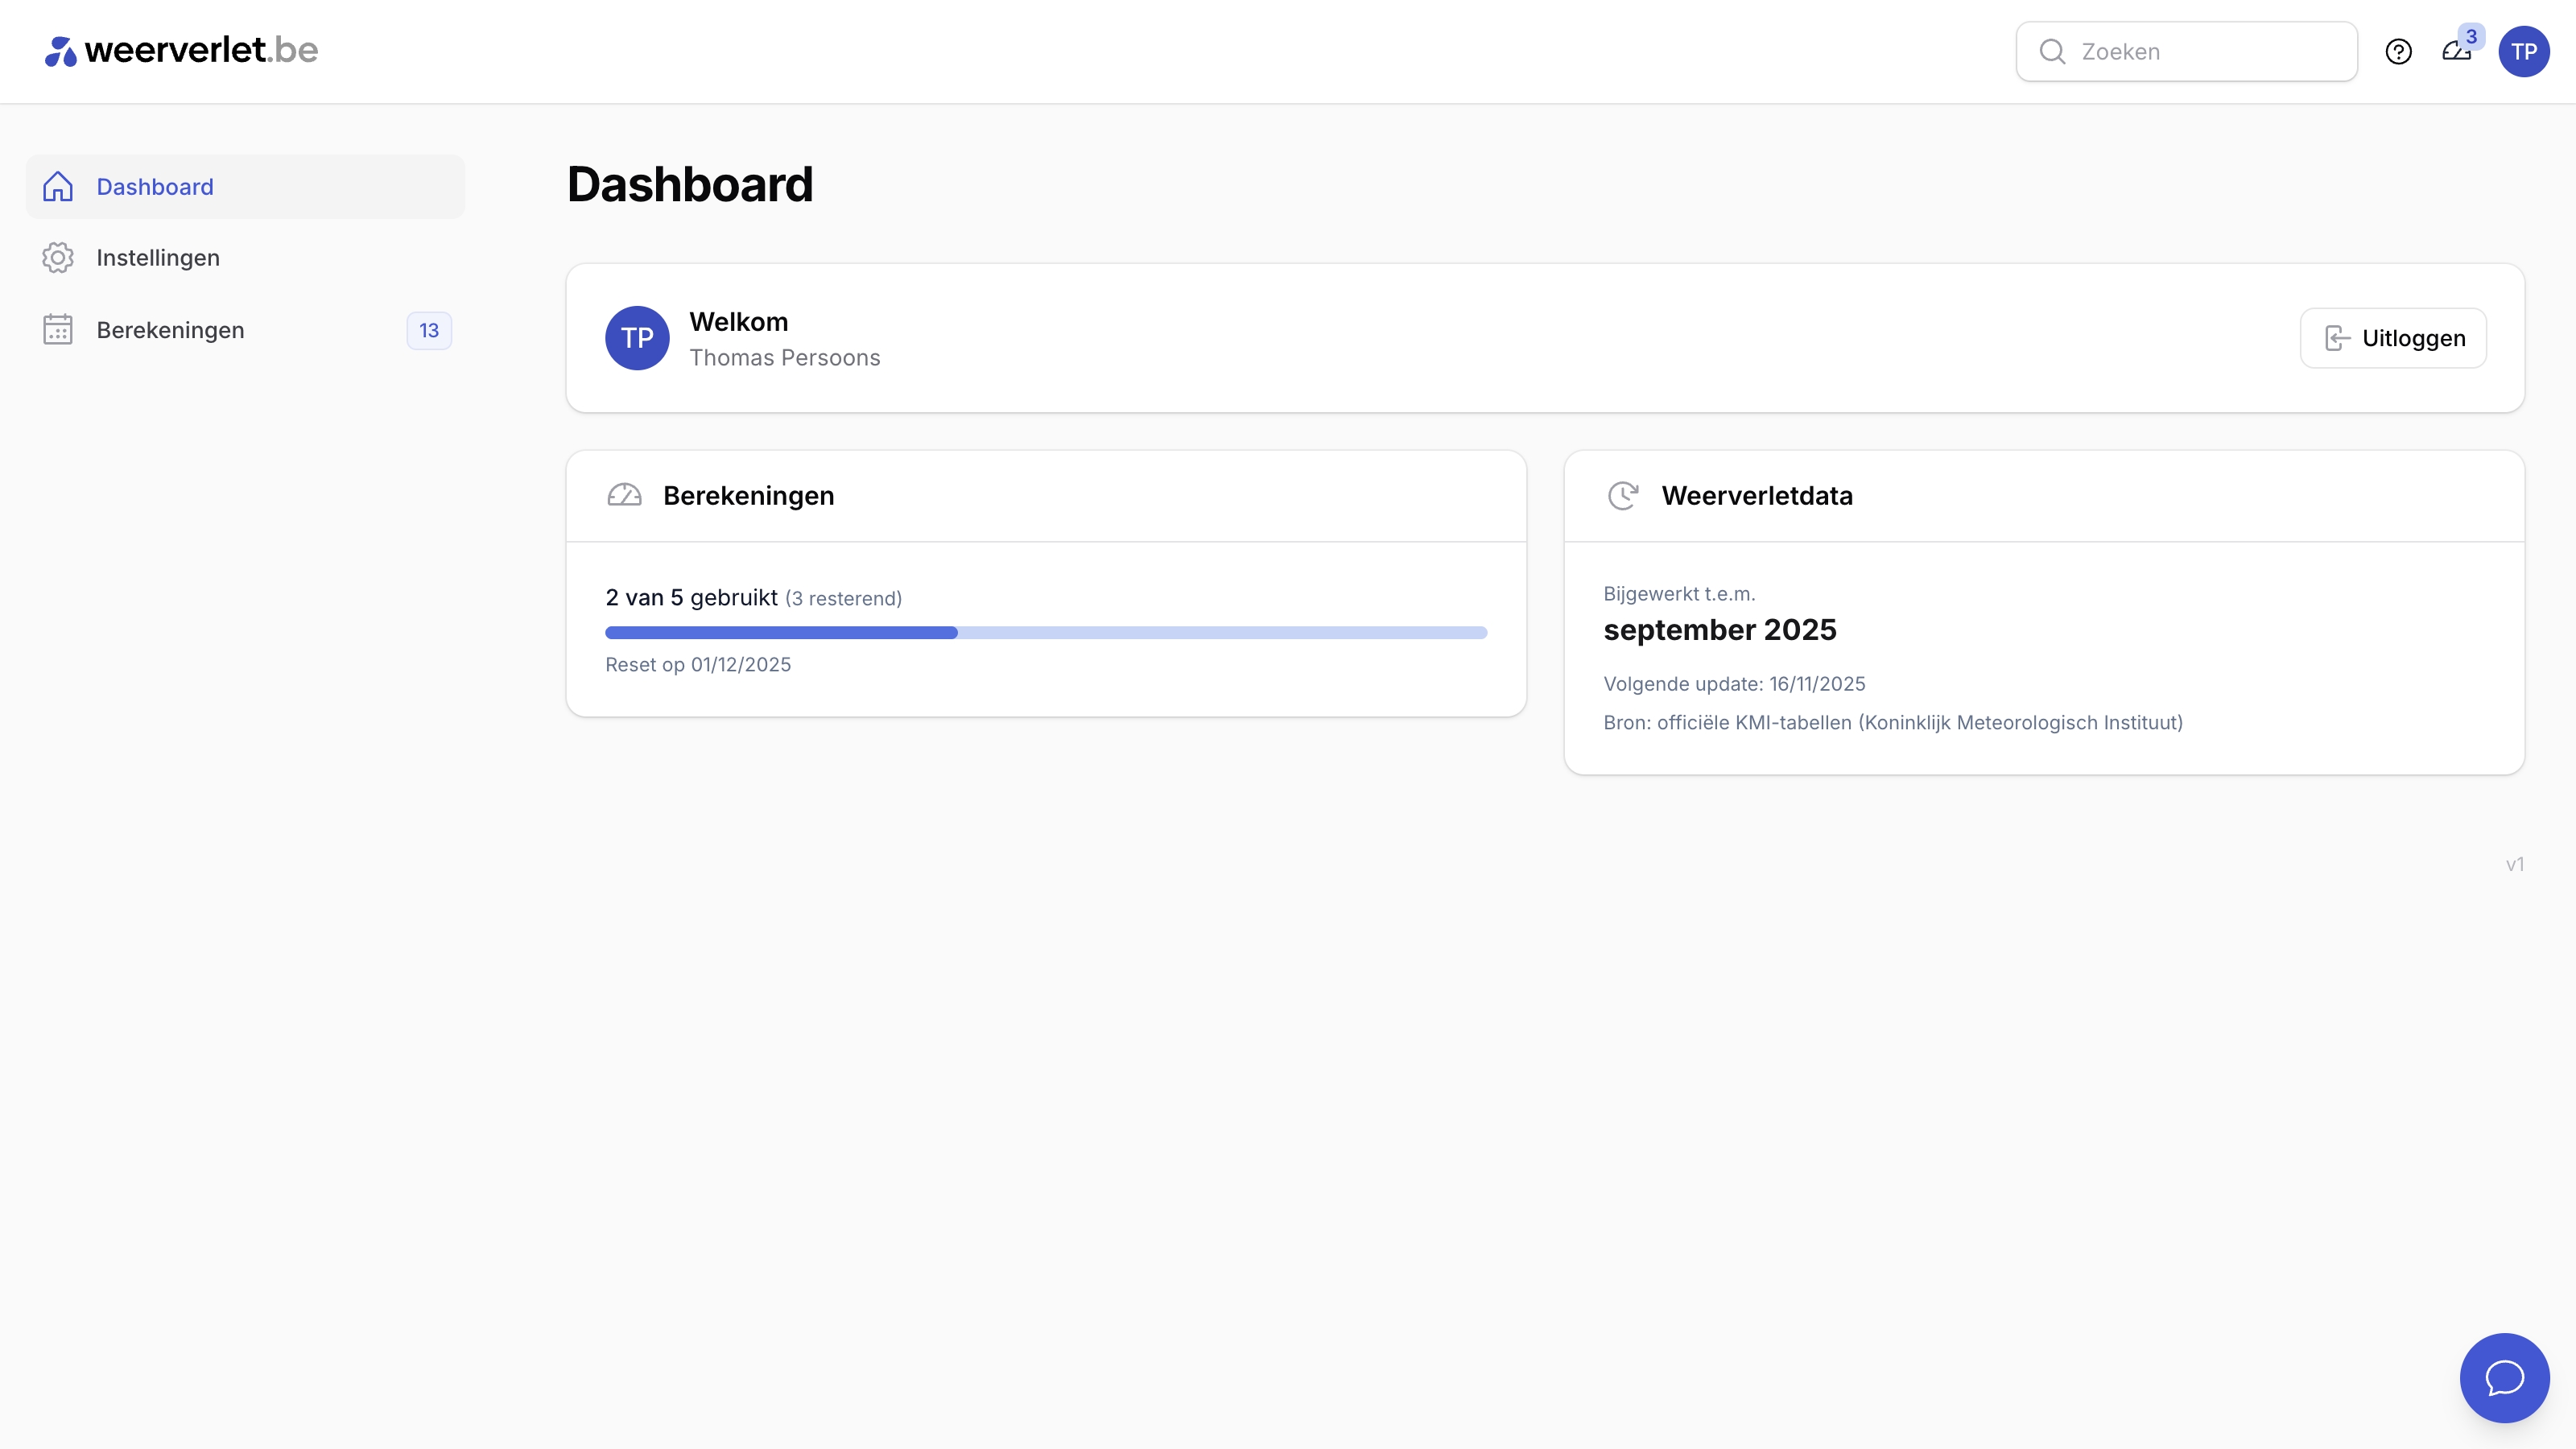Click the Weerverletdata card heading
The height and width of the screenshot is (1449, 2576).
[1757, 496]
